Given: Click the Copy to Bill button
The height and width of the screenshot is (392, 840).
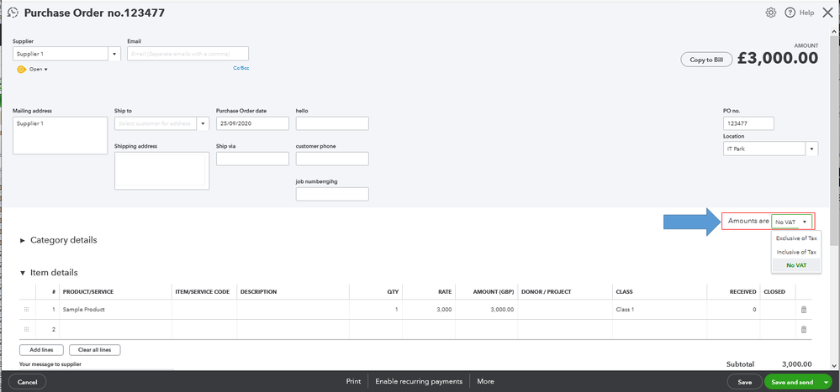Looking at the screenshot, I should point(706,60).
